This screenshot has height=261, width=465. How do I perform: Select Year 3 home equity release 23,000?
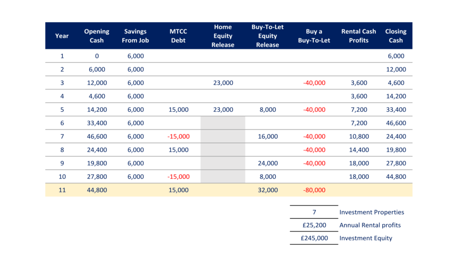point(223,83)
